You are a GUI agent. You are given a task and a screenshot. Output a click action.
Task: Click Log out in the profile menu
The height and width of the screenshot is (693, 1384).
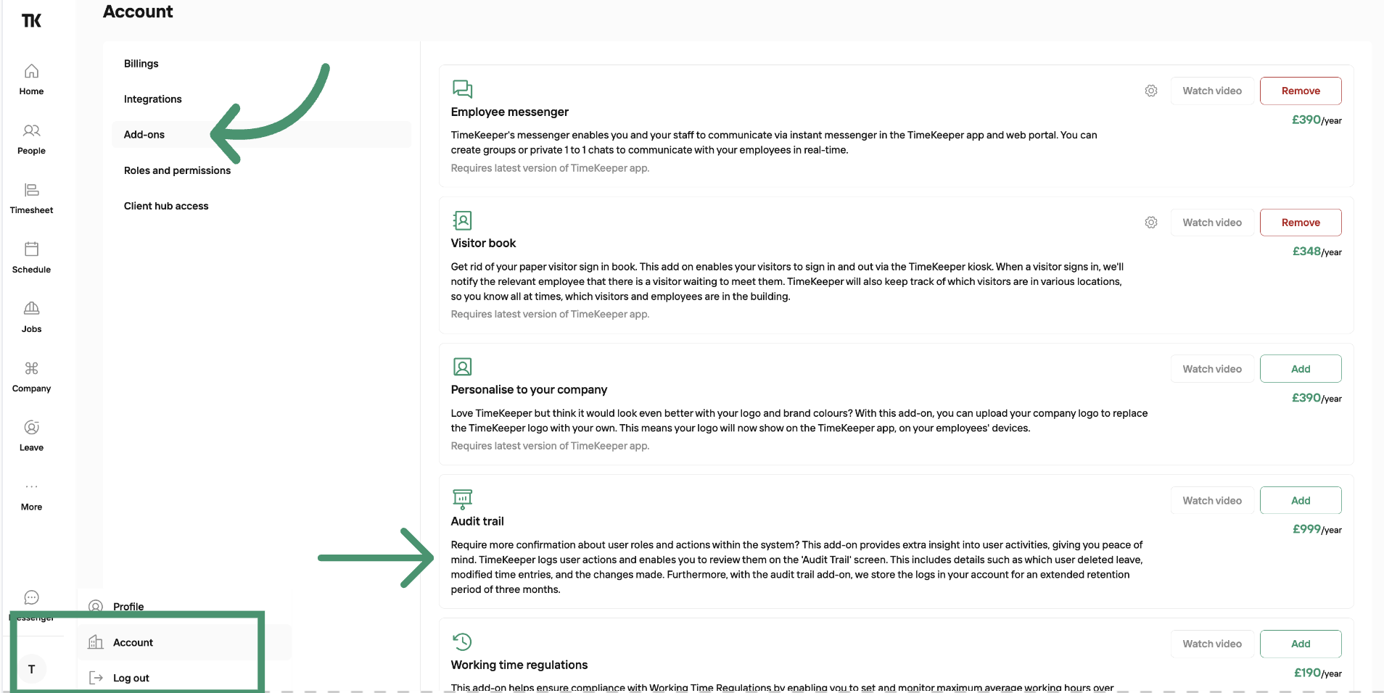click(131, 678)
